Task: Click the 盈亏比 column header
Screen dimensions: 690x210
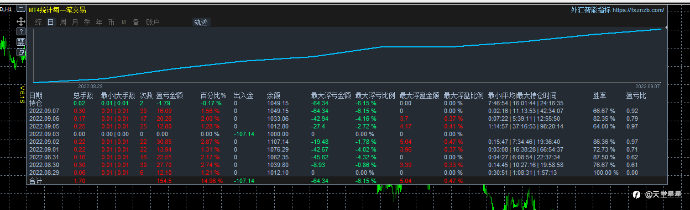Action: 636,95
